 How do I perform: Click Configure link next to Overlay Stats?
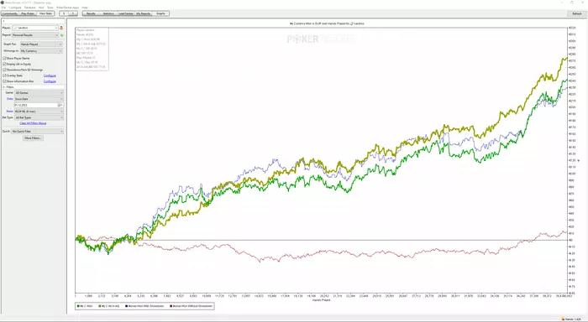pyautogui.click(x=50, y=75)
